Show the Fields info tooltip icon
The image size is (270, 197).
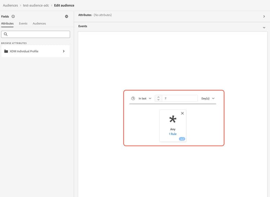coord(13,16)
